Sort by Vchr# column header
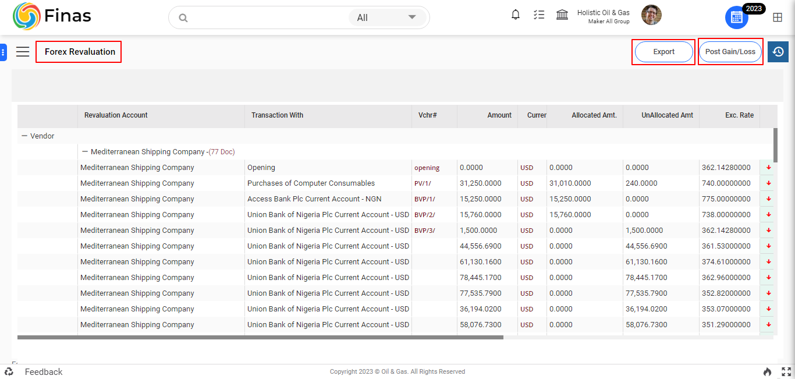Image resolution: width=795 pixels, height=379 pixels. (x=427, y=115)
